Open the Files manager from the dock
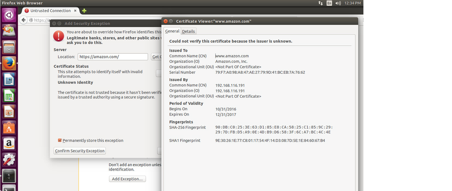The width and height of the screenshot is (452, 191). pyautogui.click(x=9, y=47)
